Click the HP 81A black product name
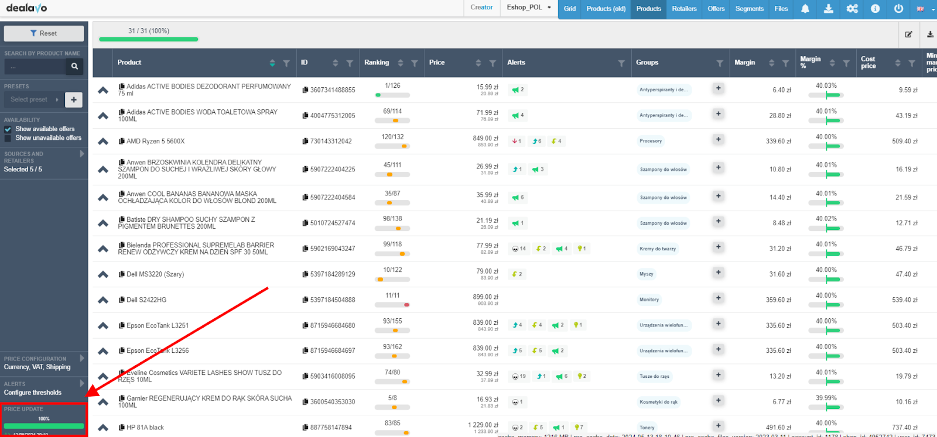937x437 pixels. (x=145, y=428)
